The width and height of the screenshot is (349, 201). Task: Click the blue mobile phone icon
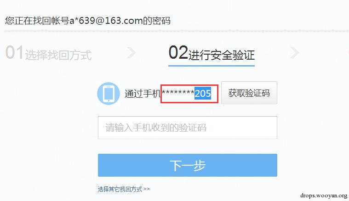point(109,94)
